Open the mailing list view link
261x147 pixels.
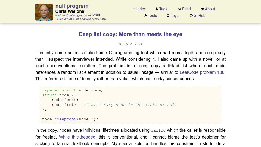tap(102, 19)
